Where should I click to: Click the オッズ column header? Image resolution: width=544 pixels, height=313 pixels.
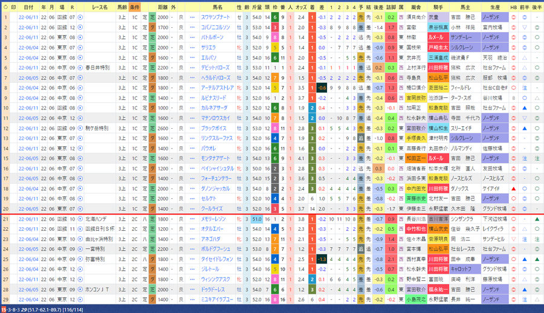click(301, 7)
